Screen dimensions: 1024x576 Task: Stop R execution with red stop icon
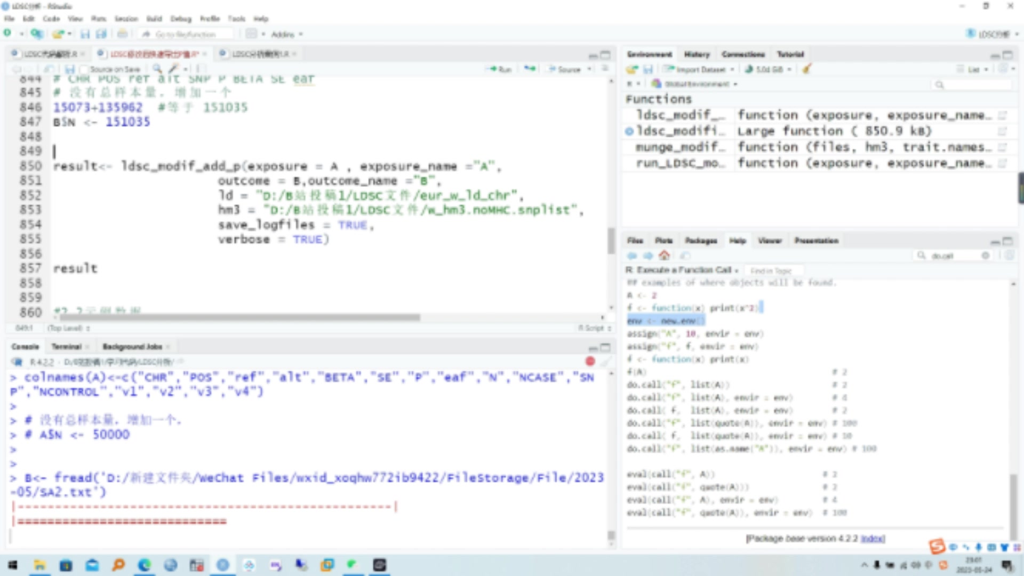pyautogui.click(x=590, y=361)
